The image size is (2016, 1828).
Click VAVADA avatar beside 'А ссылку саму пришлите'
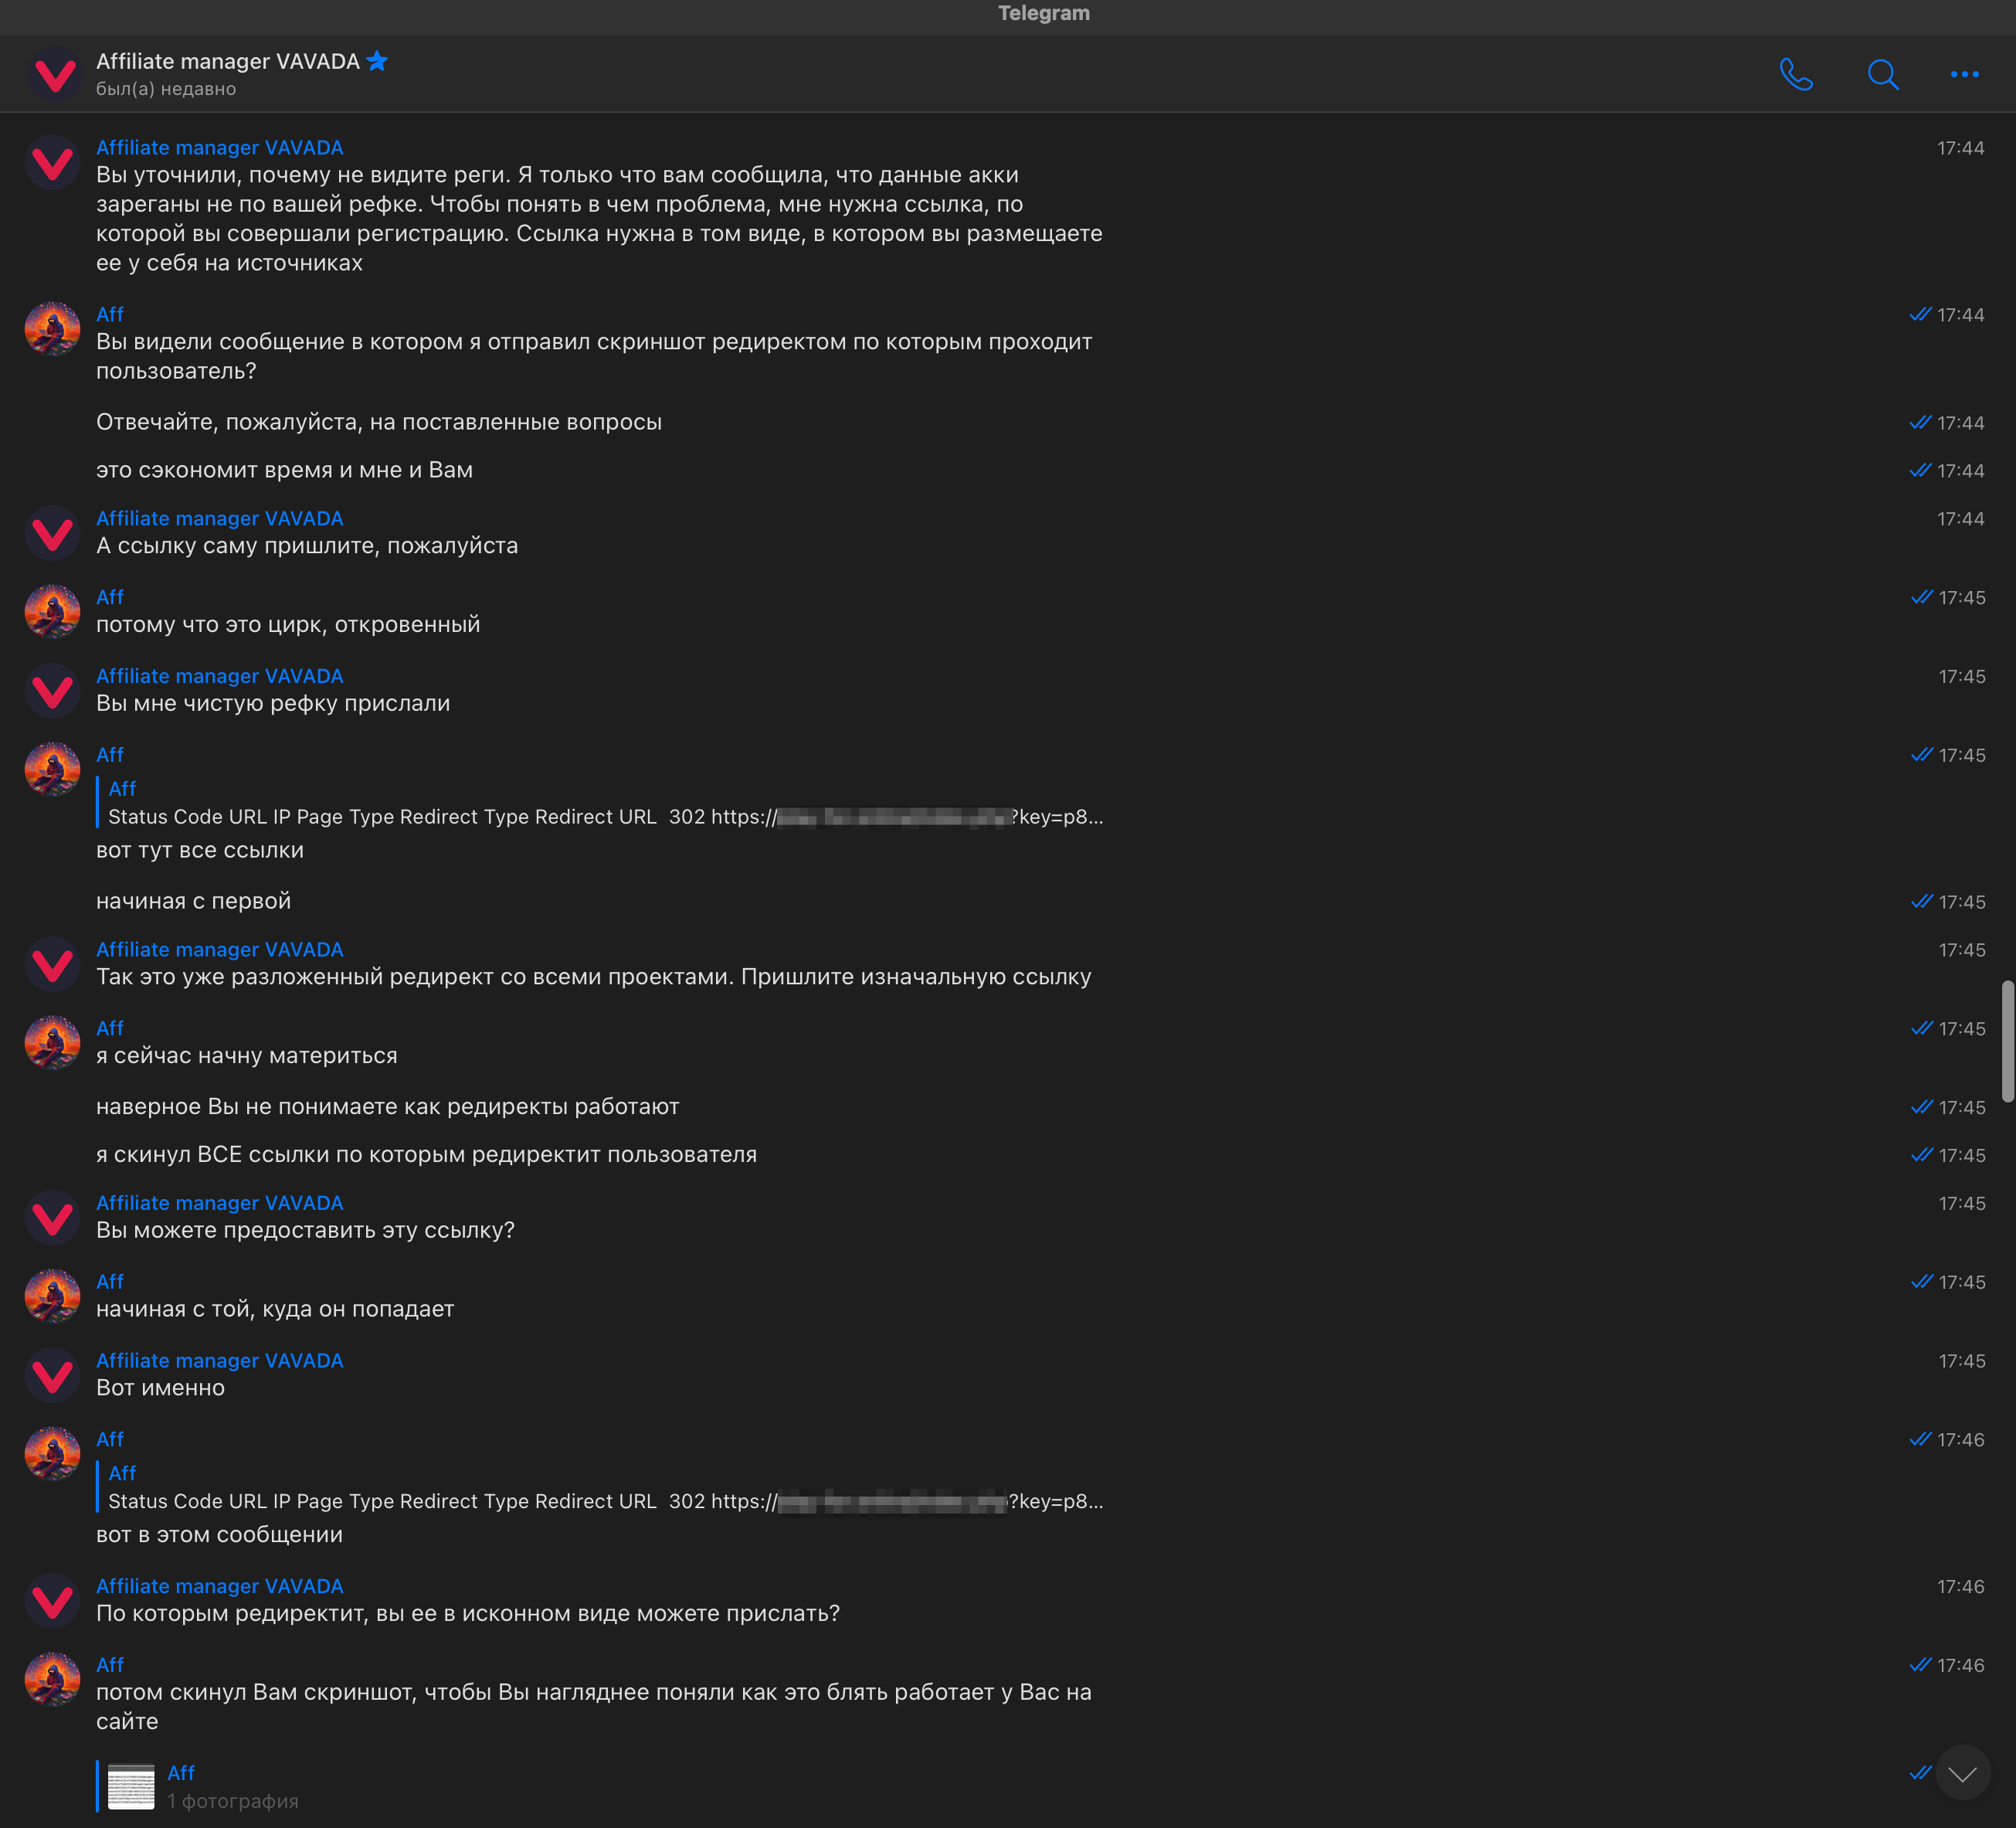(53, 533)
